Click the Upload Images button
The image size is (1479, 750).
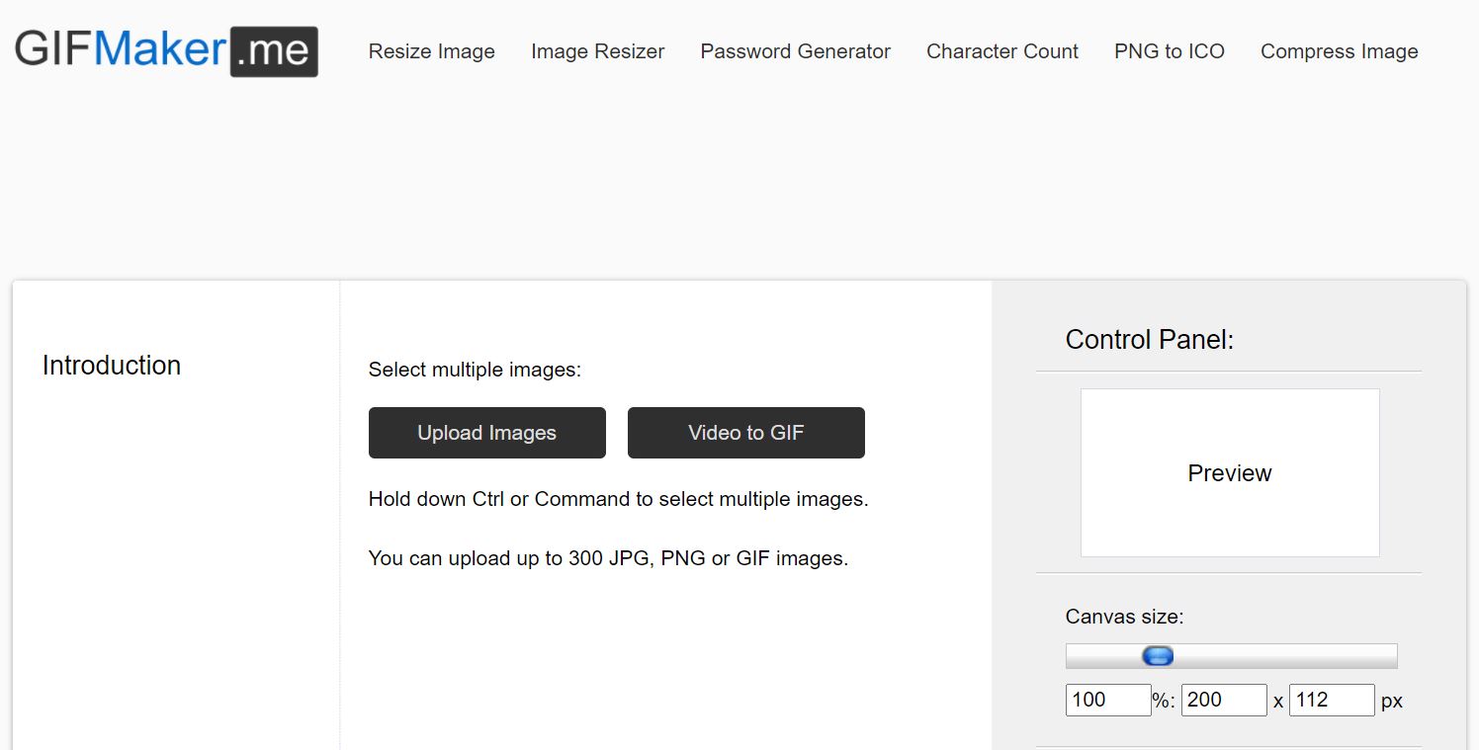tap(486, 432)
